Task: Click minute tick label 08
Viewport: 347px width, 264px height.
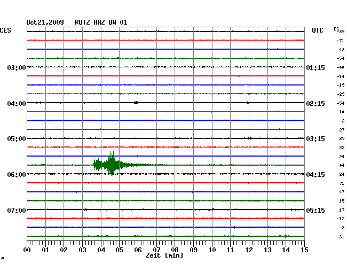Action: 175,250
